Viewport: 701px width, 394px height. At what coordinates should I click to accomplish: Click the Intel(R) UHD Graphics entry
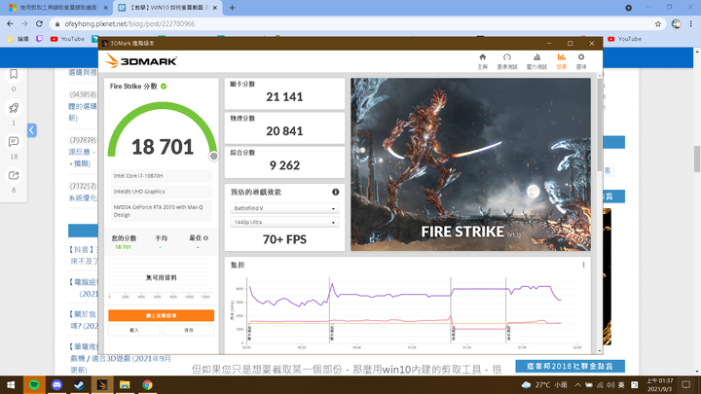click(161, 192)
